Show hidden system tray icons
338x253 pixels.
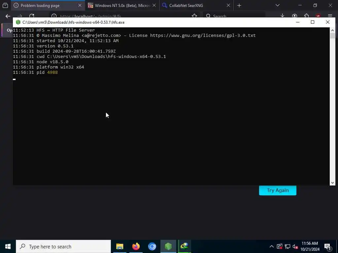(x=272, y=246)
